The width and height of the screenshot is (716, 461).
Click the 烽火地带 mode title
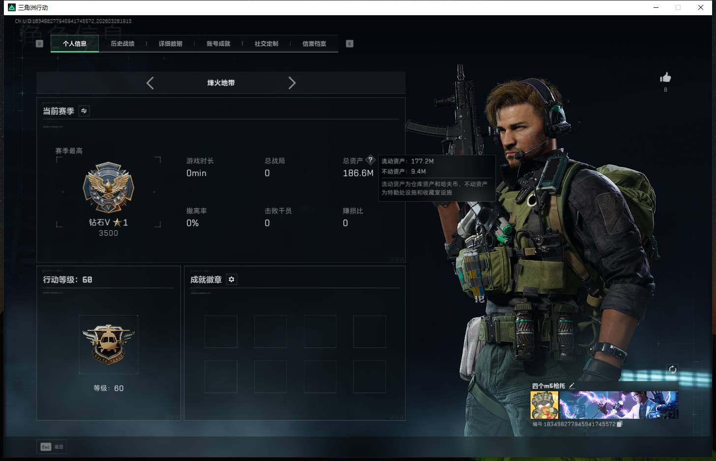pos(221,83)
